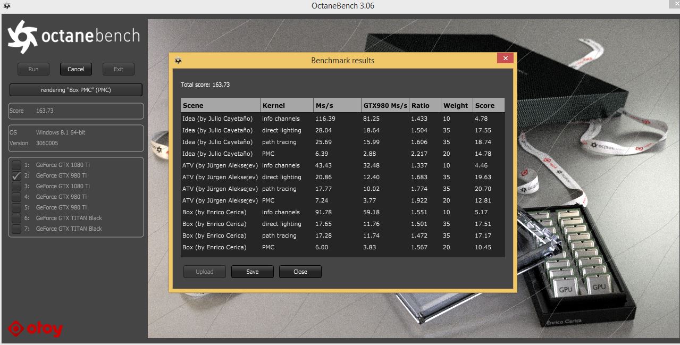
Task: Click the Score column header
Action: coord(489,105)
